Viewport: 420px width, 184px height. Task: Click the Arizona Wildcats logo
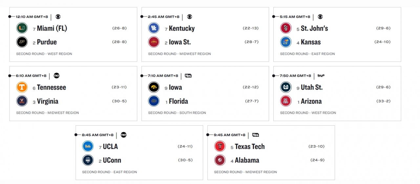pyautogui.click(x=286, y=101)
